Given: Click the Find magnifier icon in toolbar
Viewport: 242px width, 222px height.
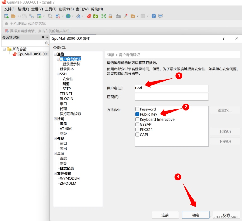Looking at the screenshot, I should 50,16.
